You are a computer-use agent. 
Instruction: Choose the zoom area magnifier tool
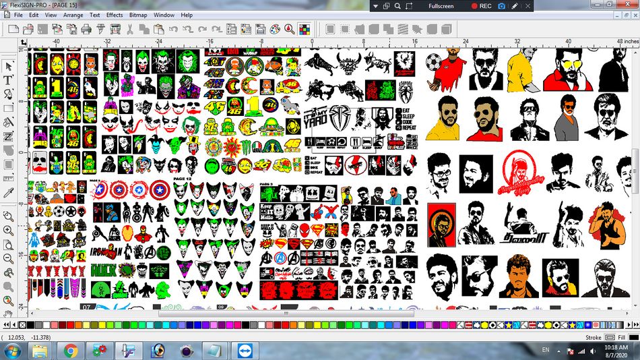click(8, 216)
